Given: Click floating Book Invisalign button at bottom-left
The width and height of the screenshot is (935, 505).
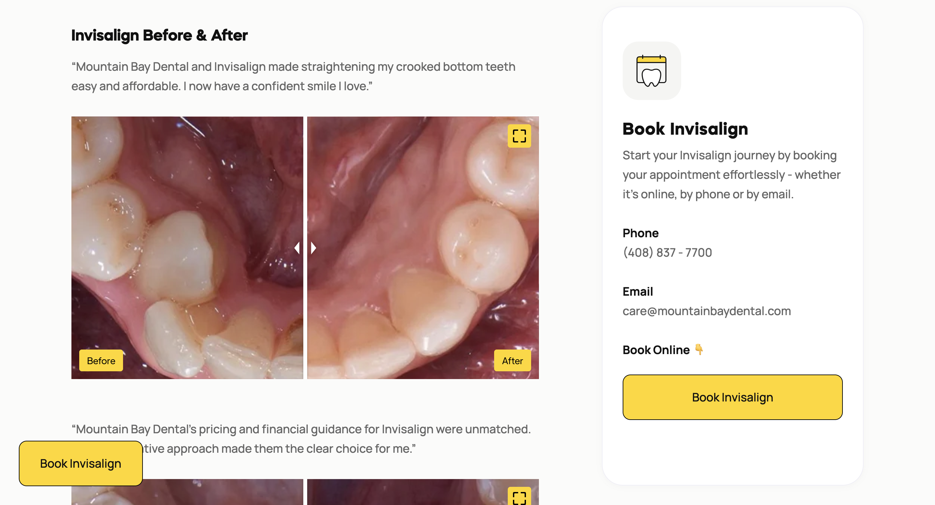Looking at the screenshot, I should click(x=81, y=463).
